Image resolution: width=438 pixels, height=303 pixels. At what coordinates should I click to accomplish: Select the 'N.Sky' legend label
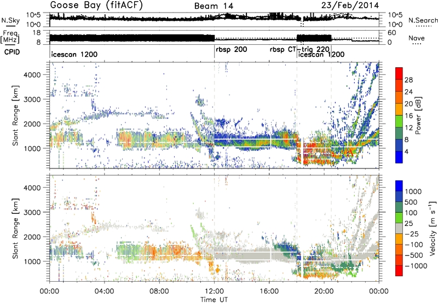click(x=10, y=20)
